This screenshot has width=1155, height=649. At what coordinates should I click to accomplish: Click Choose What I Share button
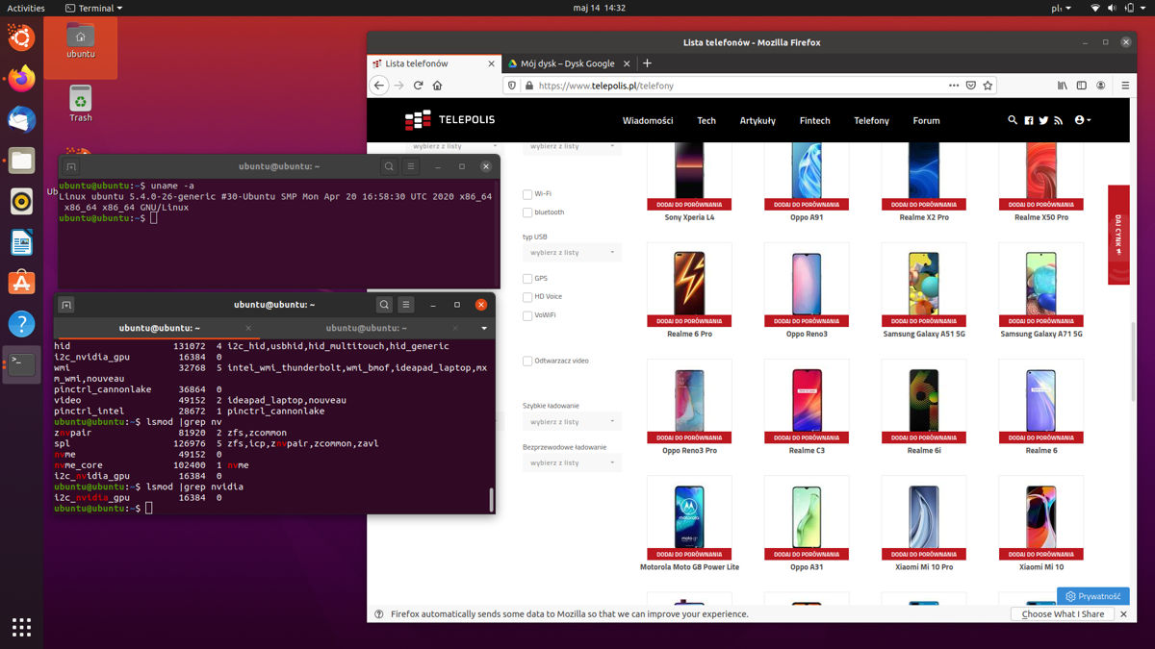click(x=1063, y=613)
